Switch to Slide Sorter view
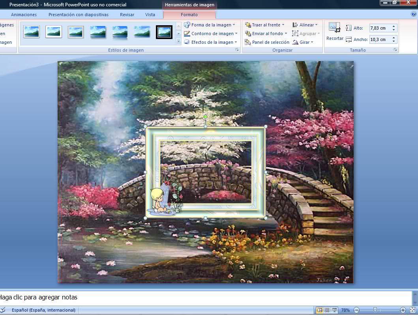This screenshot has height=316, width=418. point(327,310)
